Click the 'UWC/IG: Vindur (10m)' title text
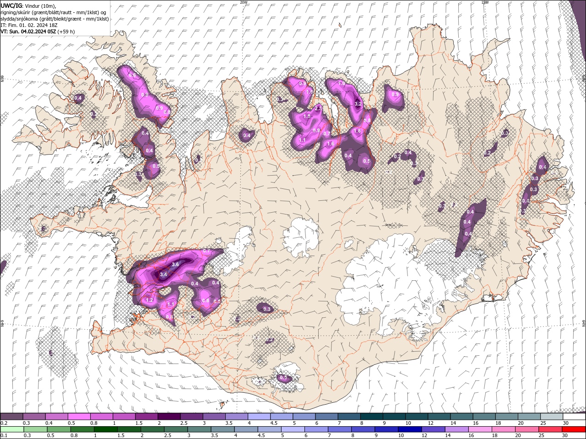 [27, 5]
